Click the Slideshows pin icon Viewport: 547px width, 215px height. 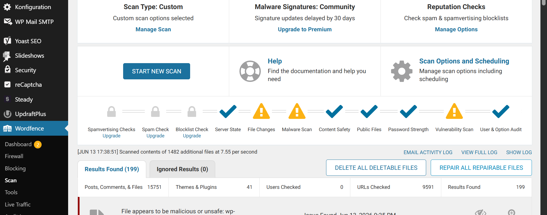point(7,56)
